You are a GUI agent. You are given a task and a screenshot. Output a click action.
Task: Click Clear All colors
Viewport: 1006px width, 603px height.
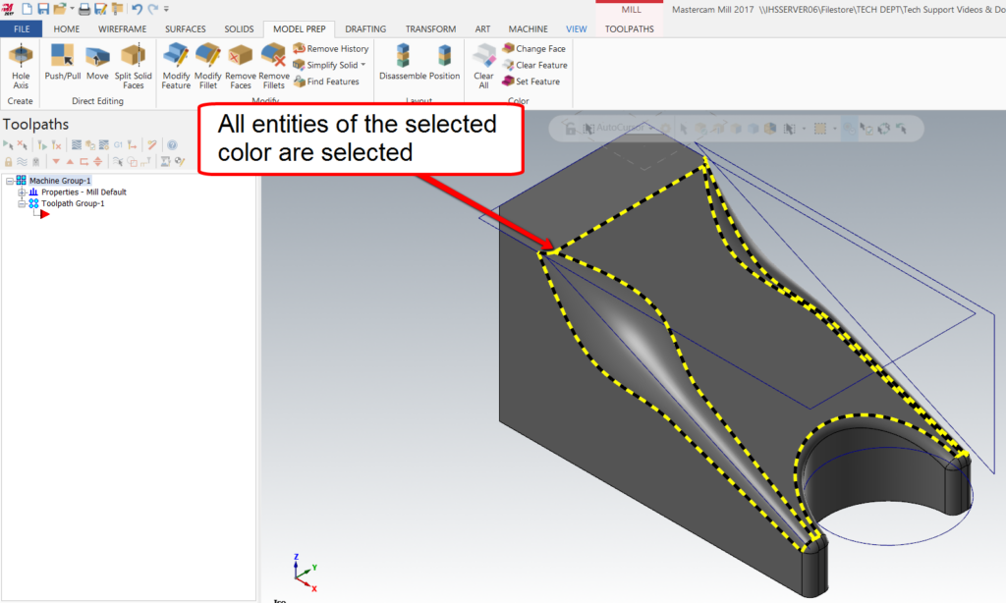coord(483,66)
